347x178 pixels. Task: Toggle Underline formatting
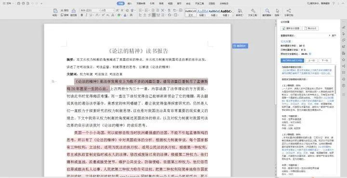point(91,15)
